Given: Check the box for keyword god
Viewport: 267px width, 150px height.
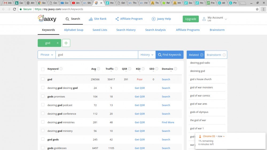Looking at the screenshot, I should tap(43, 79).
